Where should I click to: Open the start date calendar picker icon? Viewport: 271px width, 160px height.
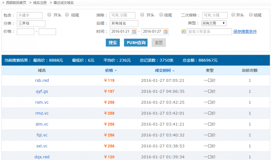(134, 32)
